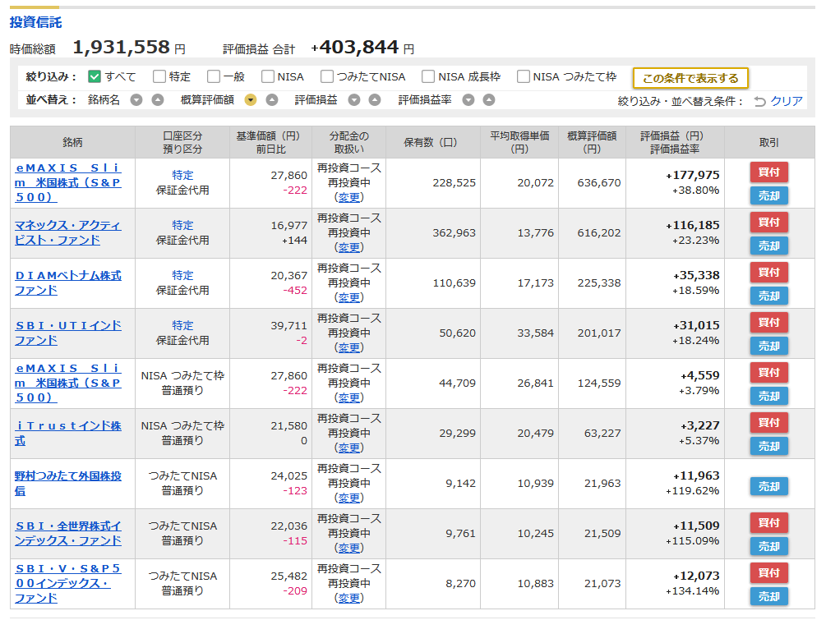Sort by 評価損益率 ascending arrow
This screenshot has height=620, width=826.
[489, 100]
